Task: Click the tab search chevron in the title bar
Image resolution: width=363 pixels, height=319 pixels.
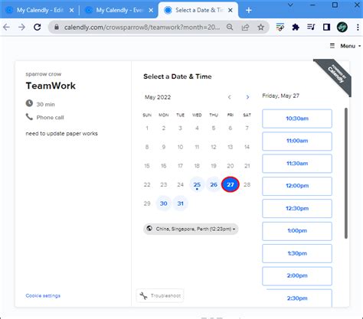Action: pyautogui.click(x=290, y=5)
